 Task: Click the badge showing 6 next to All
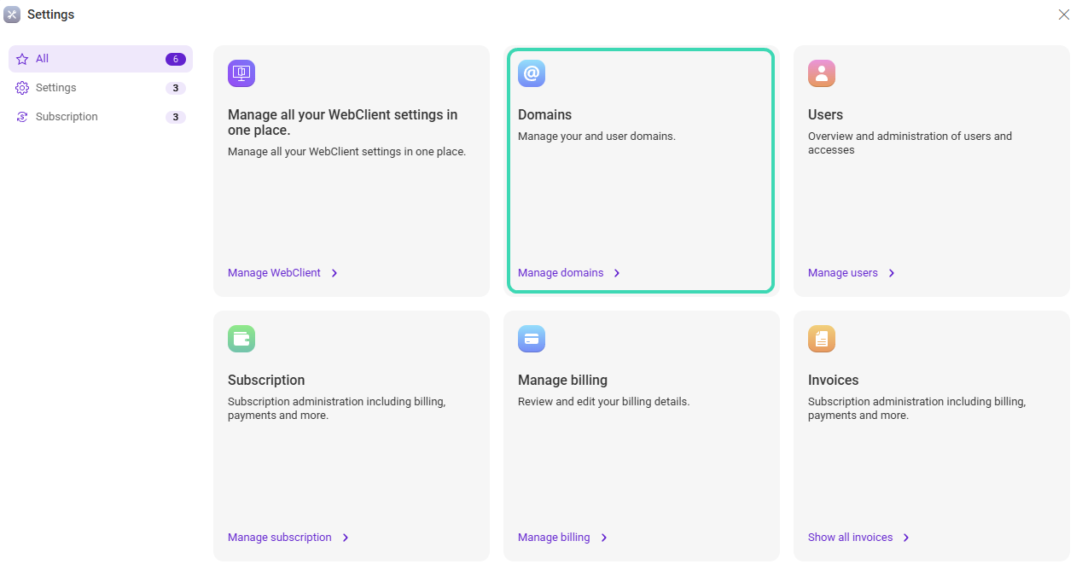coord(175,58)
